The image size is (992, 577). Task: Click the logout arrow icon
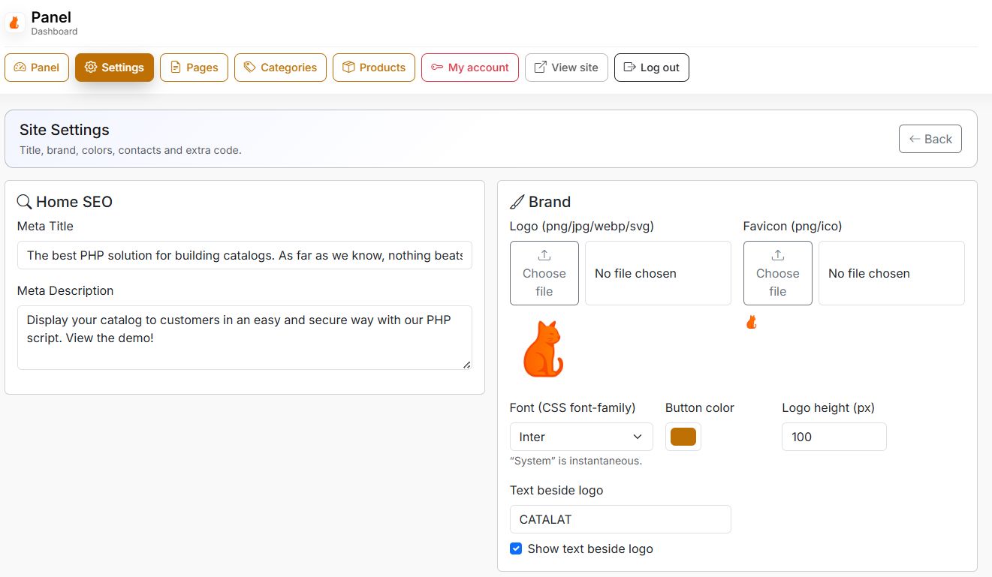coord(629,68)
